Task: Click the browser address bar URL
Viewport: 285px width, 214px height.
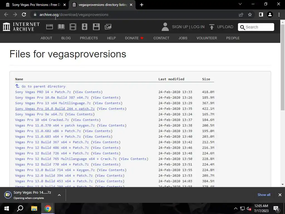Action: click(74, 14)
